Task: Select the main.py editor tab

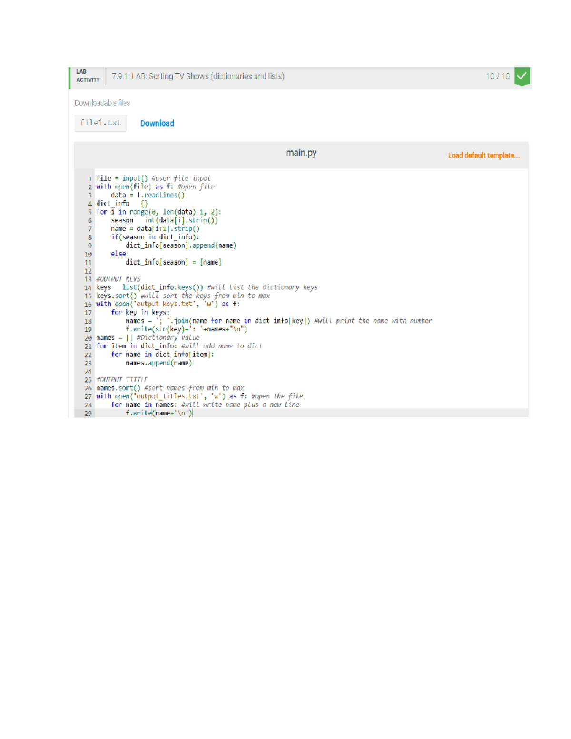Action: (x=301, y=153)
